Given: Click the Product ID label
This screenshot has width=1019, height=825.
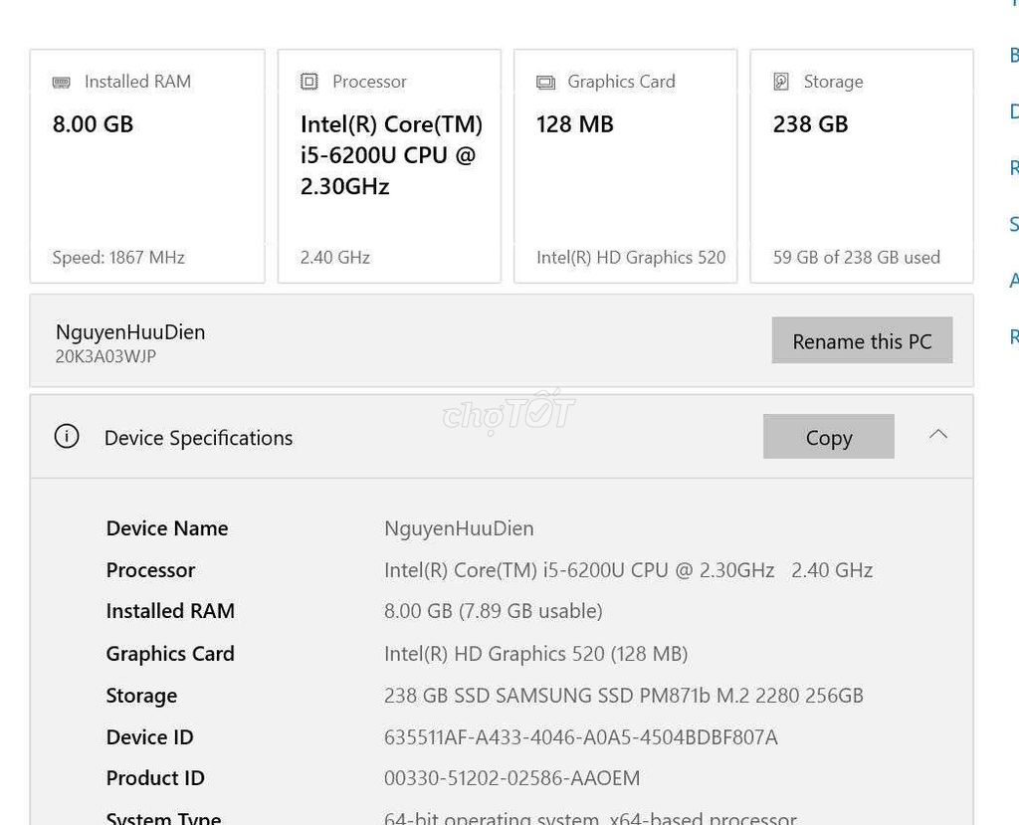Looking at the screenshot, I should (155, 777).
